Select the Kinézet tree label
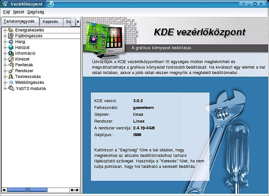 [22, 59]
